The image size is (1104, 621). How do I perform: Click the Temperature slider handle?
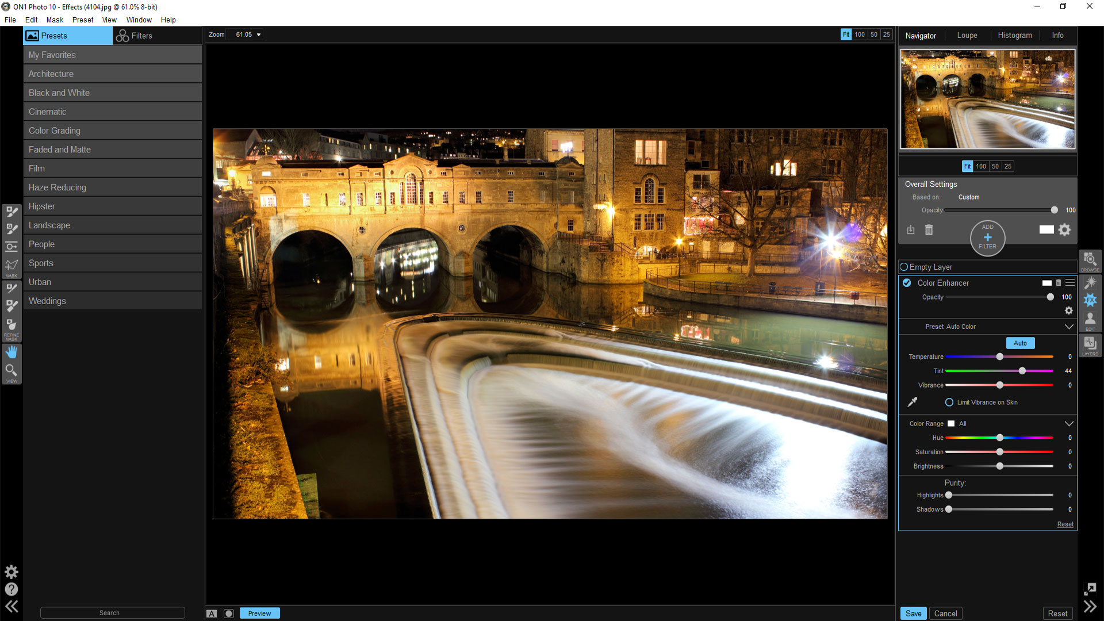pyautogui.click(x=1000, y=356)
